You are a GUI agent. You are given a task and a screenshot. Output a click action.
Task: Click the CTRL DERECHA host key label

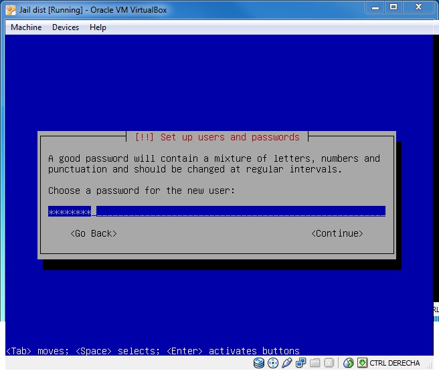[x=394, y=363]
